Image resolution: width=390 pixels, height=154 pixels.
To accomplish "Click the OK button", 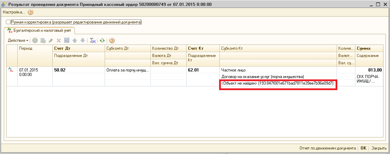I will (363, 148).
